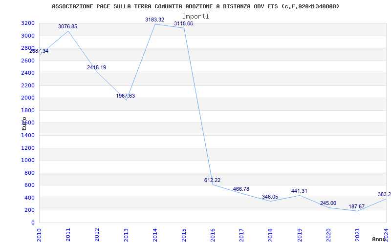Select the 2019 x-axis year

point(300,235)
